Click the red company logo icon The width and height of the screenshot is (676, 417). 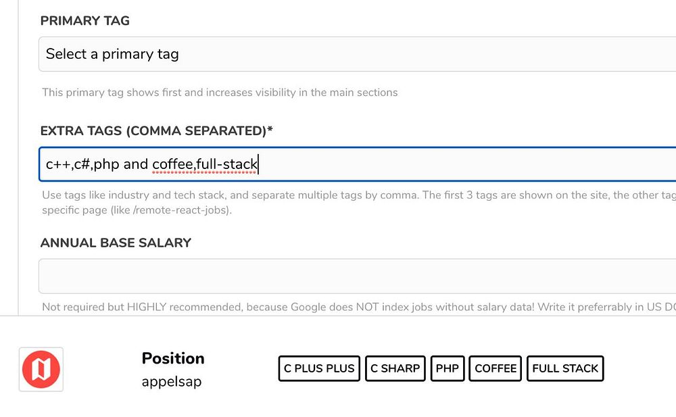pos(41,370)
